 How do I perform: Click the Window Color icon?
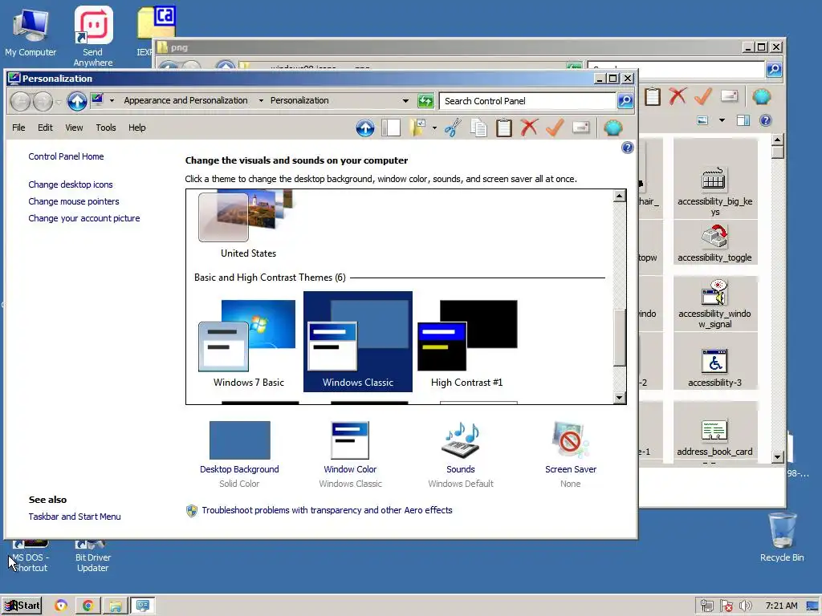coord(350,440)
